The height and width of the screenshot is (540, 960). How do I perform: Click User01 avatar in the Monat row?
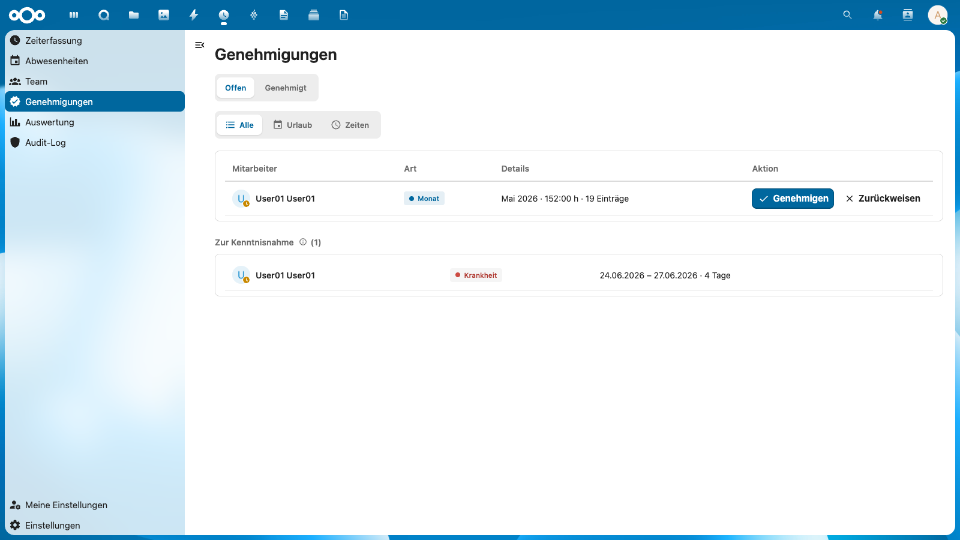coord(241,199)
